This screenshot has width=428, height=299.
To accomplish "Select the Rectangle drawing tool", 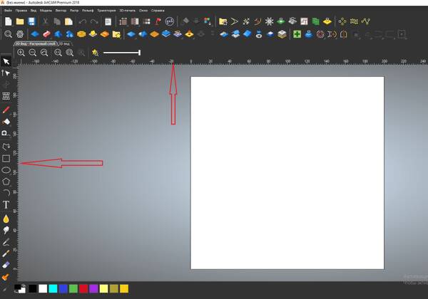I will pyautogui.click(x=6, y=159).
